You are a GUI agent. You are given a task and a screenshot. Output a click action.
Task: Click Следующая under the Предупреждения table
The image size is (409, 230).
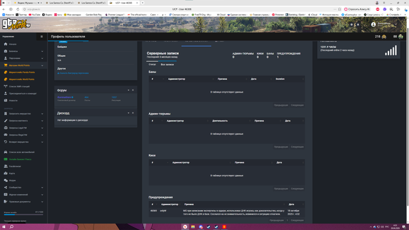click(x=297, y=220)
